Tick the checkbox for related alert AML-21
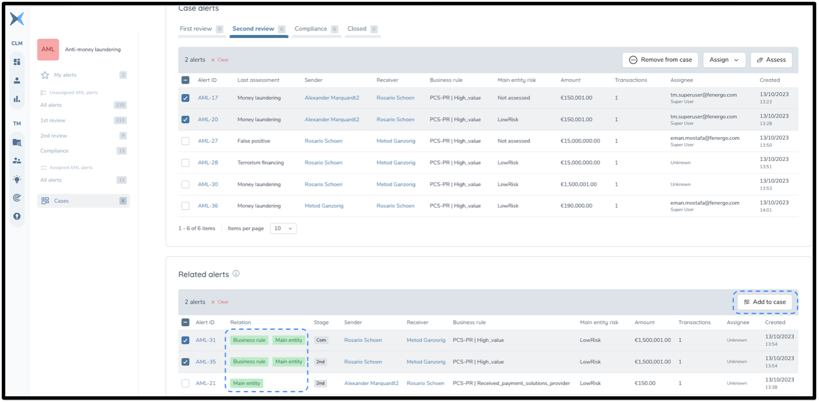The height and width of the screenshot is (402, 819). click(186, 383)
